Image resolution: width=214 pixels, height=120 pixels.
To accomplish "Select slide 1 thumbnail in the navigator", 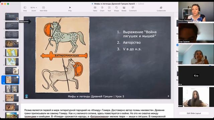I will [12, 17].
